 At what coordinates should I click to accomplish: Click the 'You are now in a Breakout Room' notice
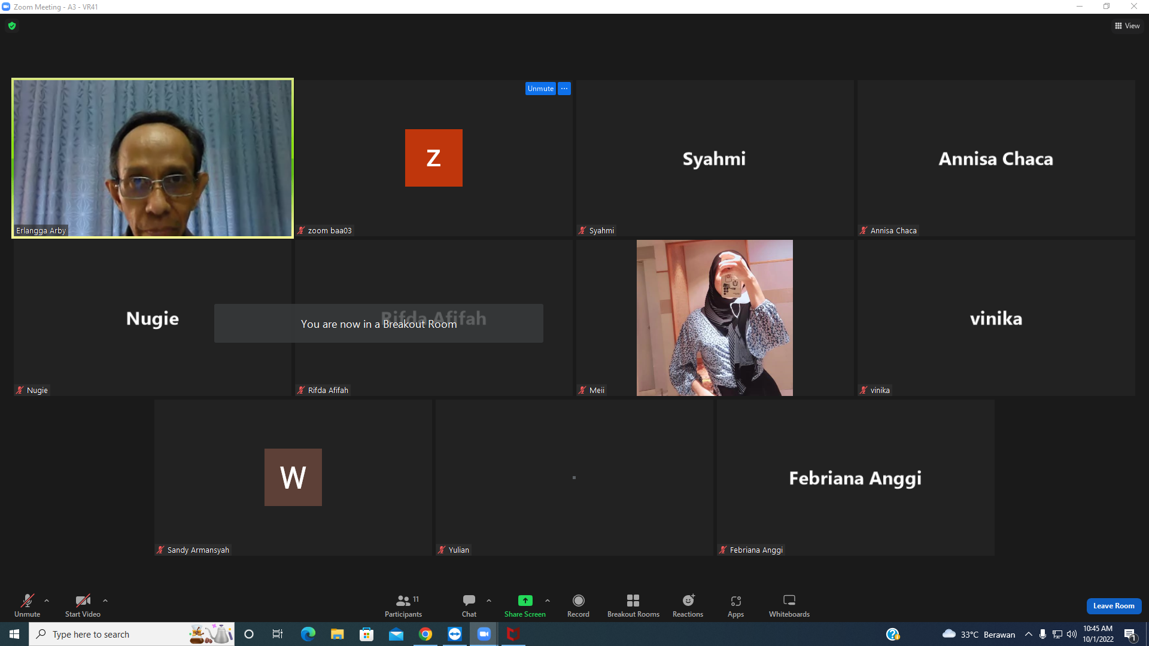379,324
